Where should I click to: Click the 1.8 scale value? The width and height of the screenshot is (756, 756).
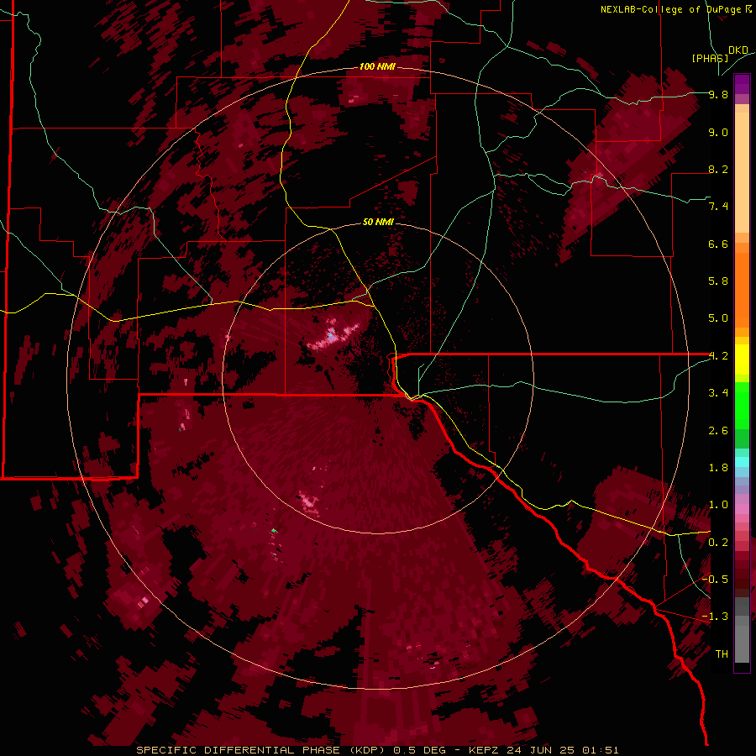pos(718,468)
